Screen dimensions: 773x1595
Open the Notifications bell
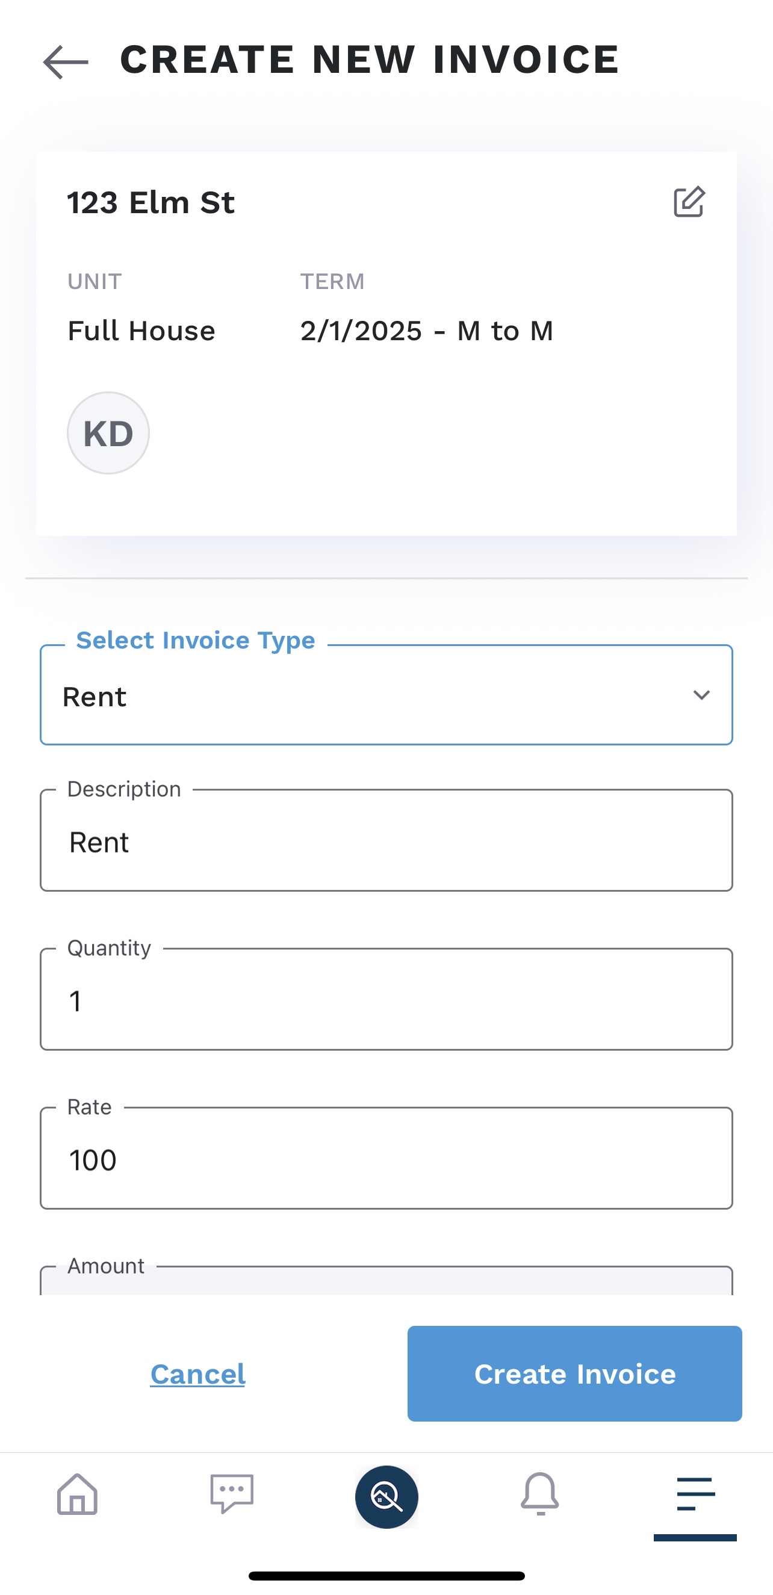(x=539, y=1494)
